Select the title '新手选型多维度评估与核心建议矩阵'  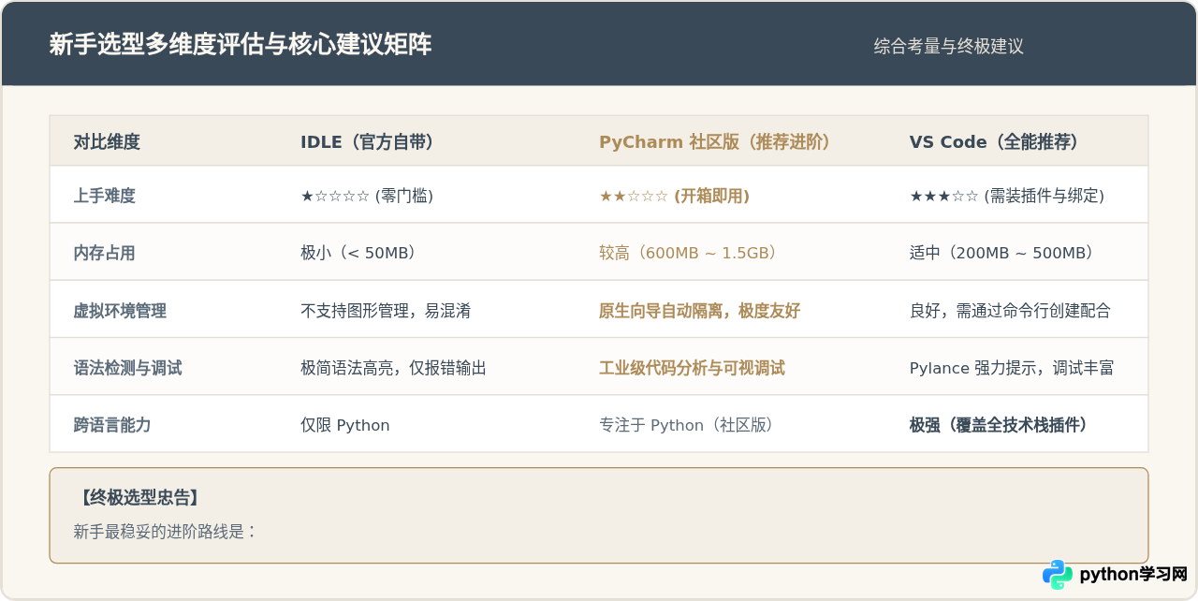241,45
